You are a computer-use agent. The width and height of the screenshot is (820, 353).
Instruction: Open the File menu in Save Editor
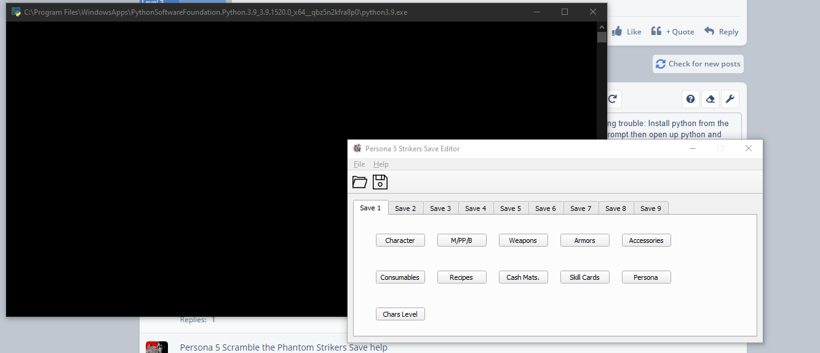tap(359, 164)
